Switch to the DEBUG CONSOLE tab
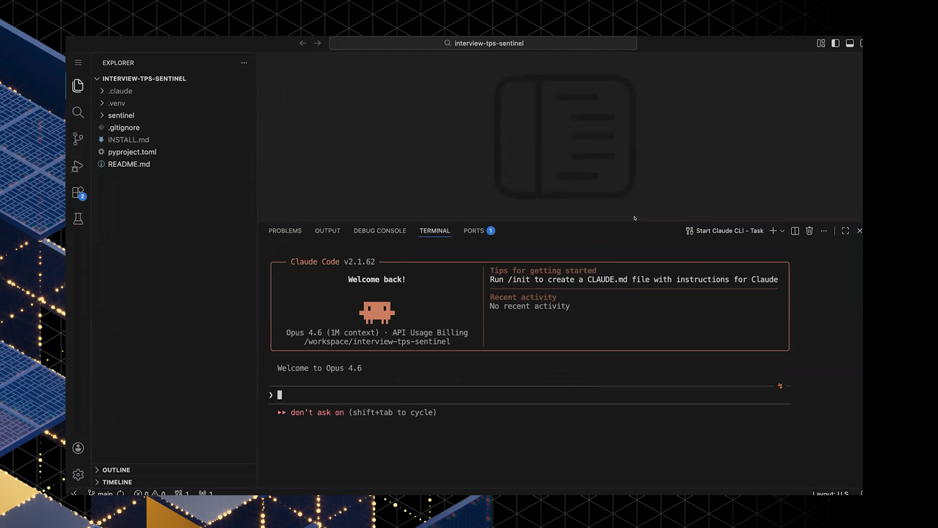This screenshot has width=938, height=528. (x=380, y=231)
